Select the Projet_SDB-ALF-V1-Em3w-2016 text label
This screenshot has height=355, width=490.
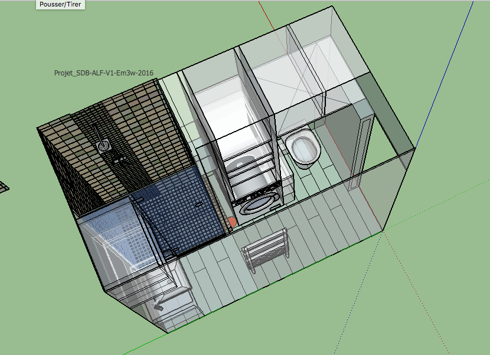click(x=103, y=74)
